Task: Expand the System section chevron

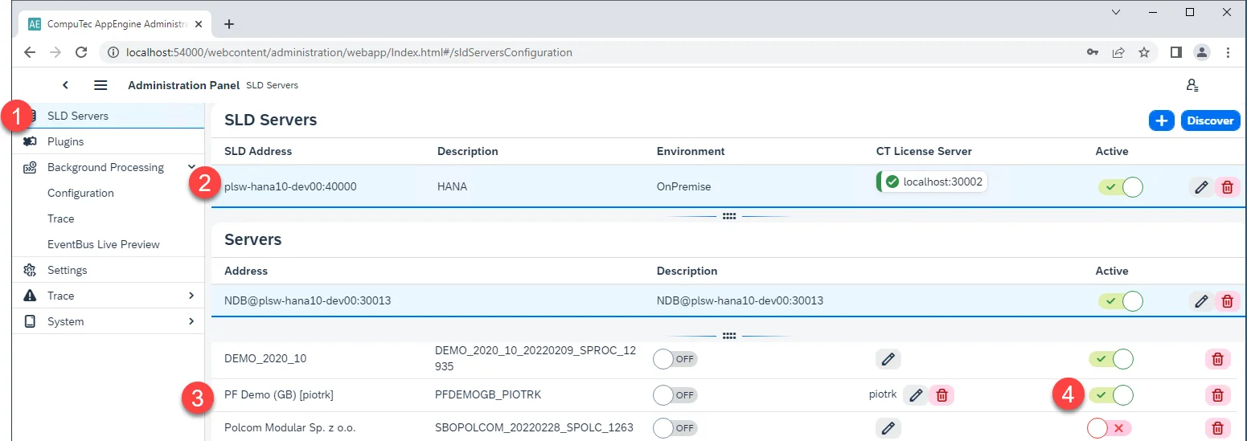Action: 191,321
